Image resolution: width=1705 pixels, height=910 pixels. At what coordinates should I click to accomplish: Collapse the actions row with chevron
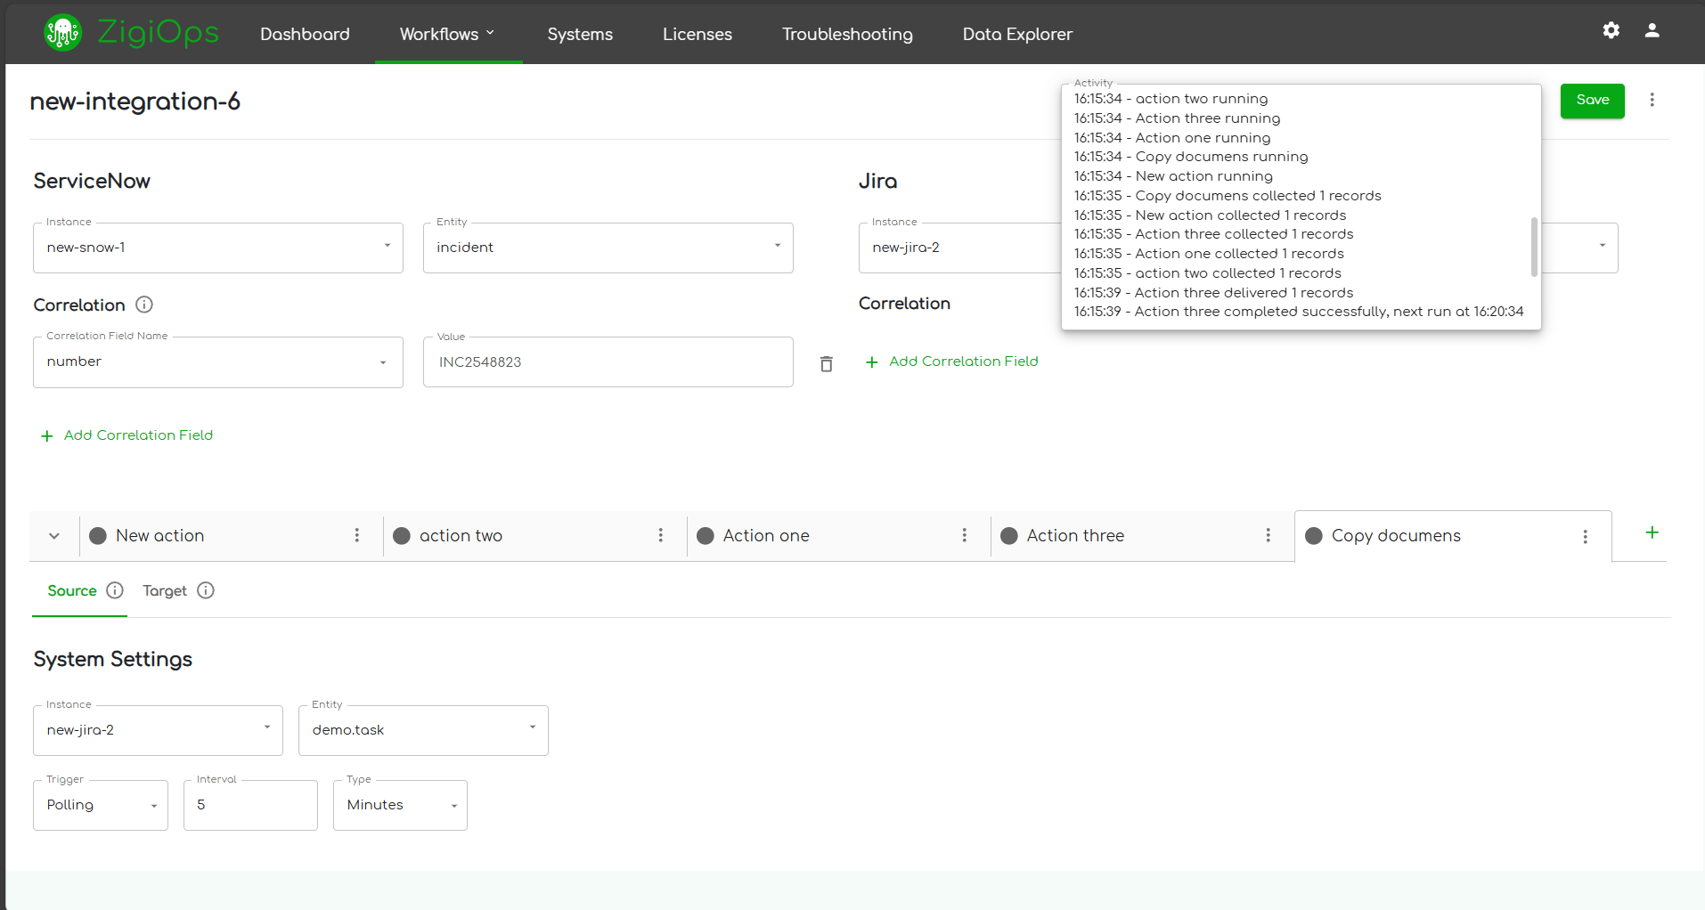(x=54, y=536)
